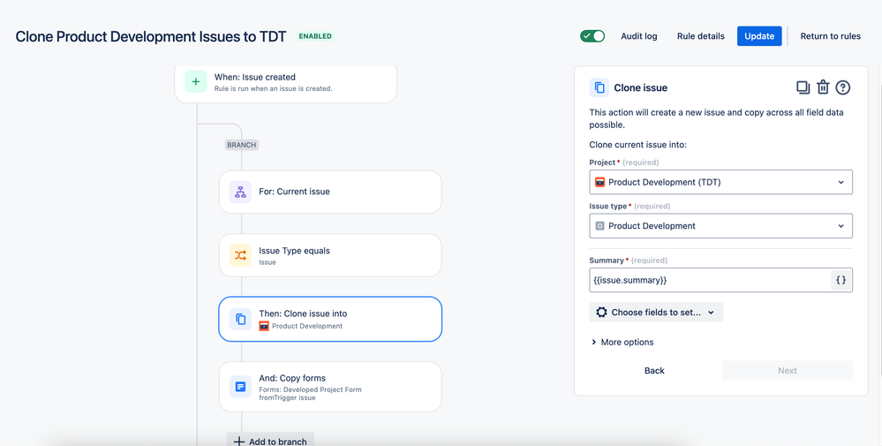This screenshot has width=882, height=446.
Task: Open the Issue type dropdown
Action: [x=721, y=225]
